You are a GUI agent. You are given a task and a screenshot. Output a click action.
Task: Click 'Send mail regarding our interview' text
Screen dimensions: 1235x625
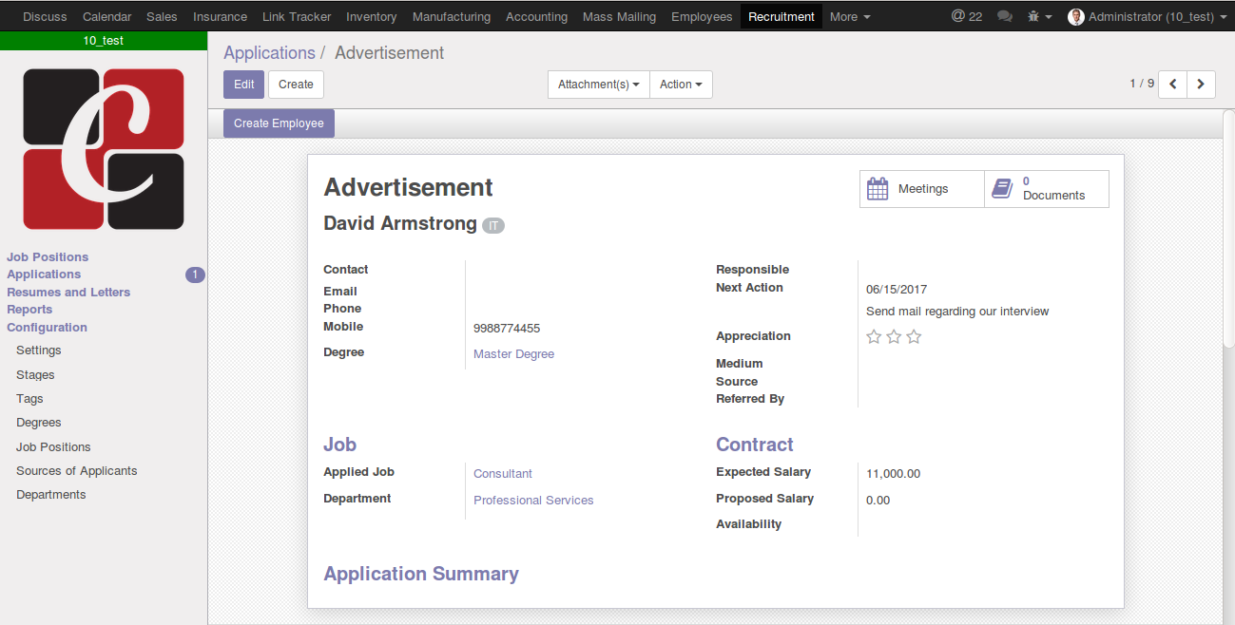coord(957,312)
